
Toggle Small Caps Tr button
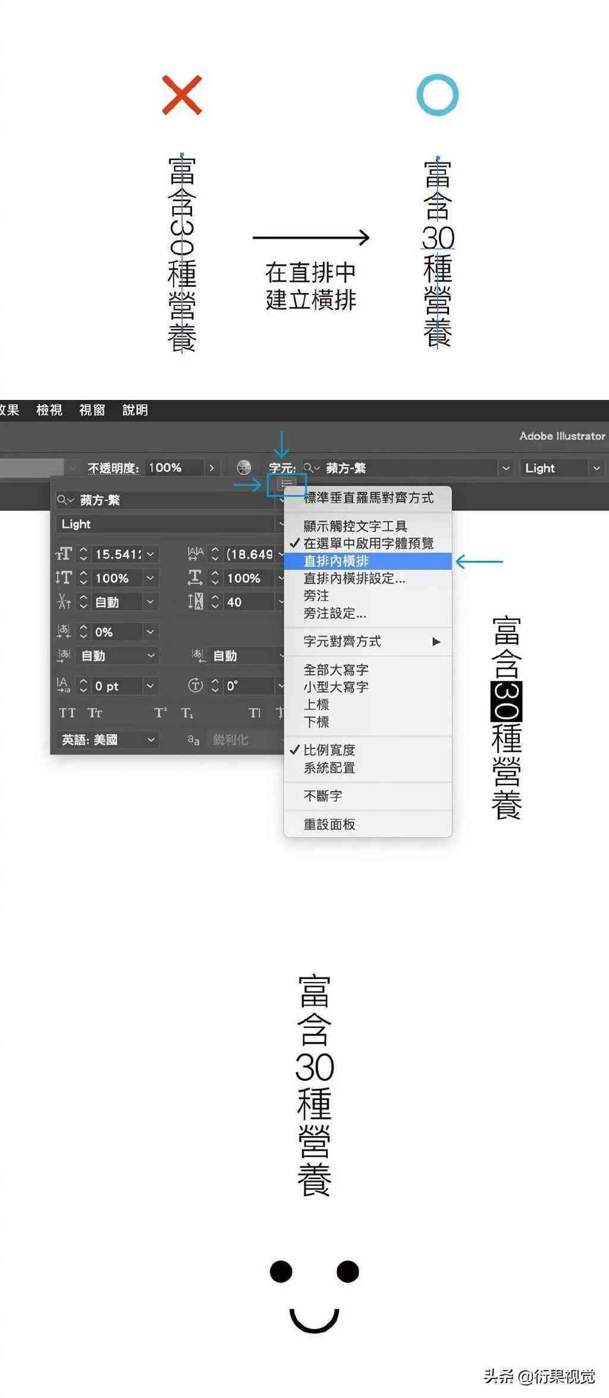click(95, 713)
